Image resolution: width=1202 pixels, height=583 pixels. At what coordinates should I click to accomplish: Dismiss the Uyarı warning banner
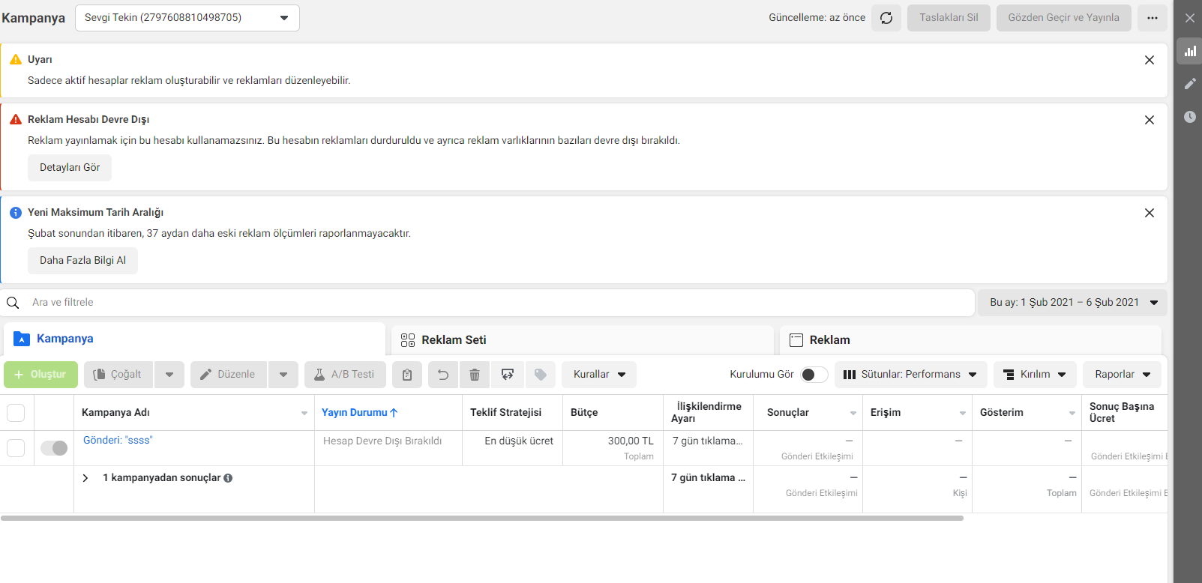(x=1150, y=60)
